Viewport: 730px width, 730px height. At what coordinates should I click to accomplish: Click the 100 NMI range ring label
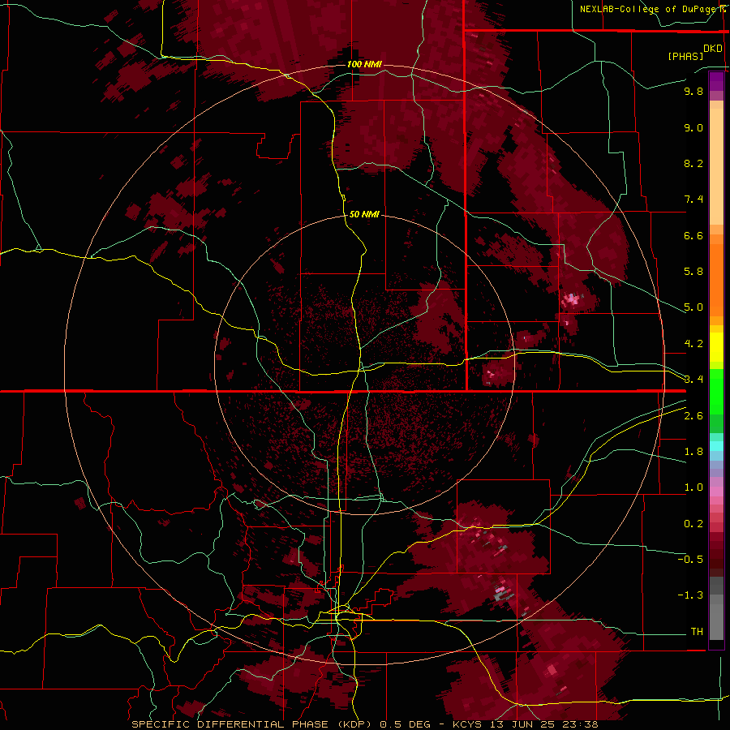pyautogui.click(x=364, y=64)
